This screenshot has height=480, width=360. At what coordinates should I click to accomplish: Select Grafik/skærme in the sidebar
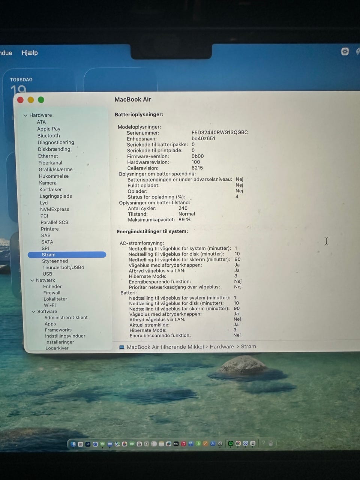(x=55, y=169)
